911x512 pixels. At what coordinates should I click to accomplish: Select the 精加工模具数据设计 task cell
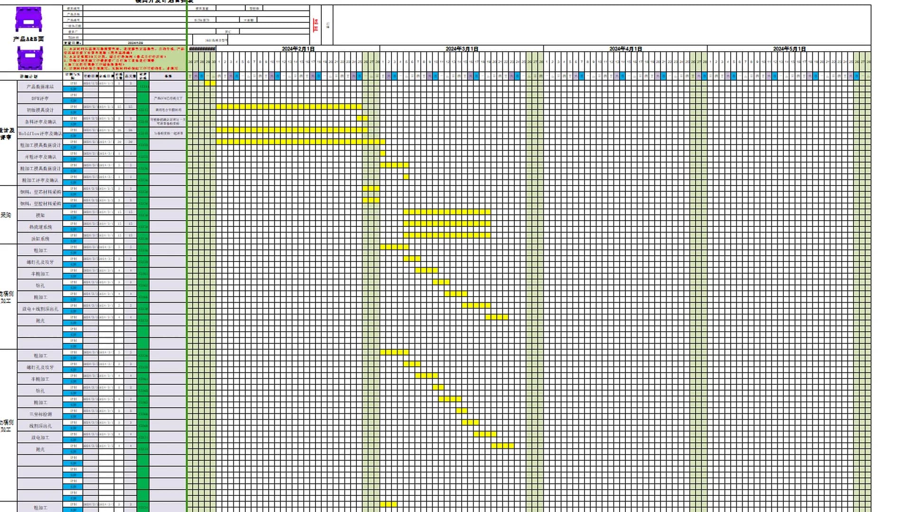40,169
